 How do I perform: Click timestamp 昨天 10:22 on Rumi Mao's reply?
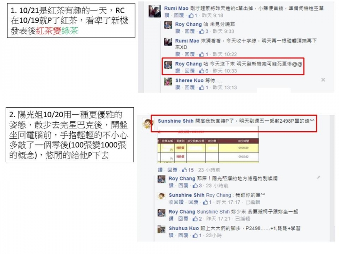pos(225,54)
